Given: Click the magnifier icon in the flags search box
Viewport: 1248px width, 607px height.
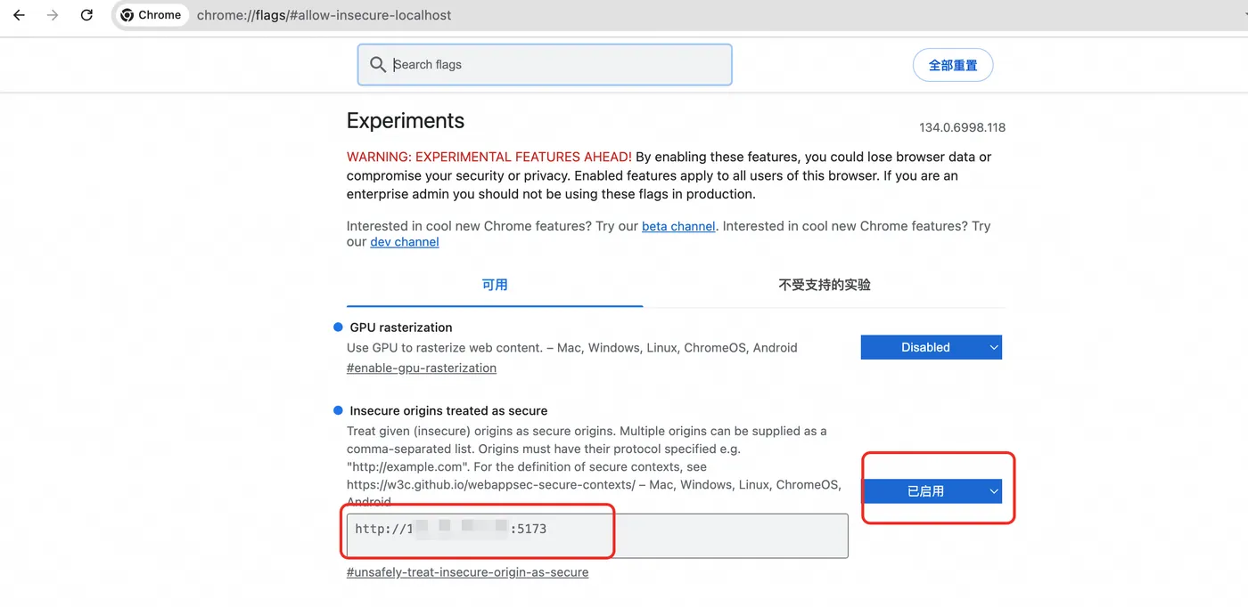Looking at the screenshot, I should click(x=378, y=65).
